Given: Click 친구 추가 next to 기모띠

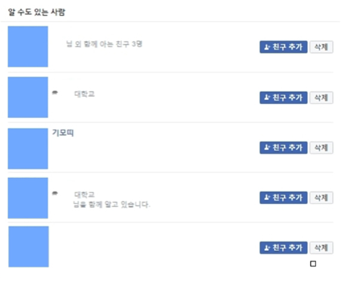Looking at the screenshot, I should point(283,148).
